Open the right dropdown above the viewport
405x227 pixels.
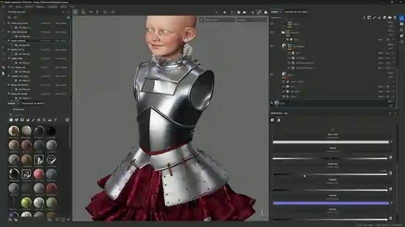pos(252,20)
